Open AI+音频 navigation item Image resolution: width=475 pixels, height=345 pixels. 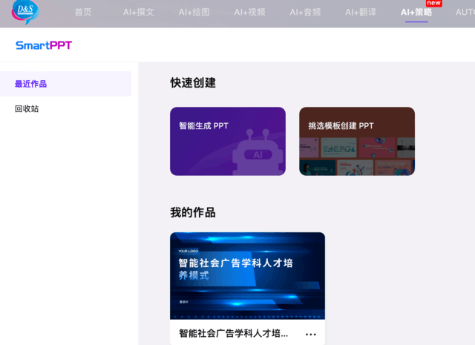pyautogui.click(x=305, y=12)
